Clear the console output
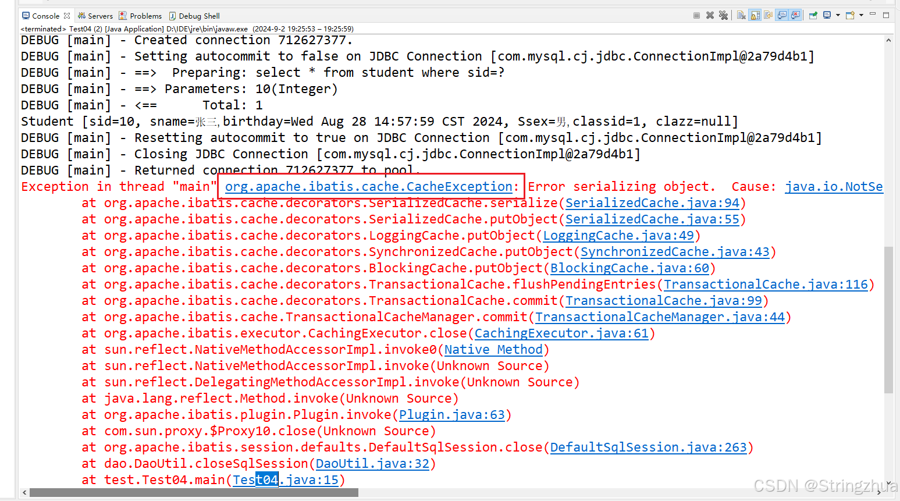900x501 pixels. [x=741, y=16]
